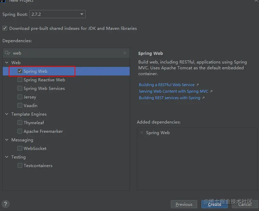The image size is (259, 211).
Task: Clear the dependency search text
Action: point(125,53)
